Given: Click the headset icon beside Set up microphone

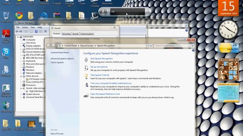Looking at the screenshot, I should [x=86, y=68].
